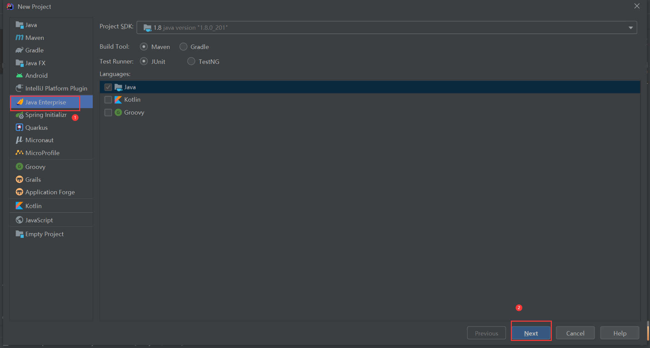The width and height of the screenshot is (650, 348).
Task: Click the Java project type icon
Action: pyautogui.click(x=19, y=25)
